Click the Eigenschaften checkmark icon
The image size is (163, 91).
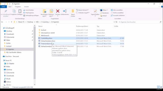(x=95, y=11)
